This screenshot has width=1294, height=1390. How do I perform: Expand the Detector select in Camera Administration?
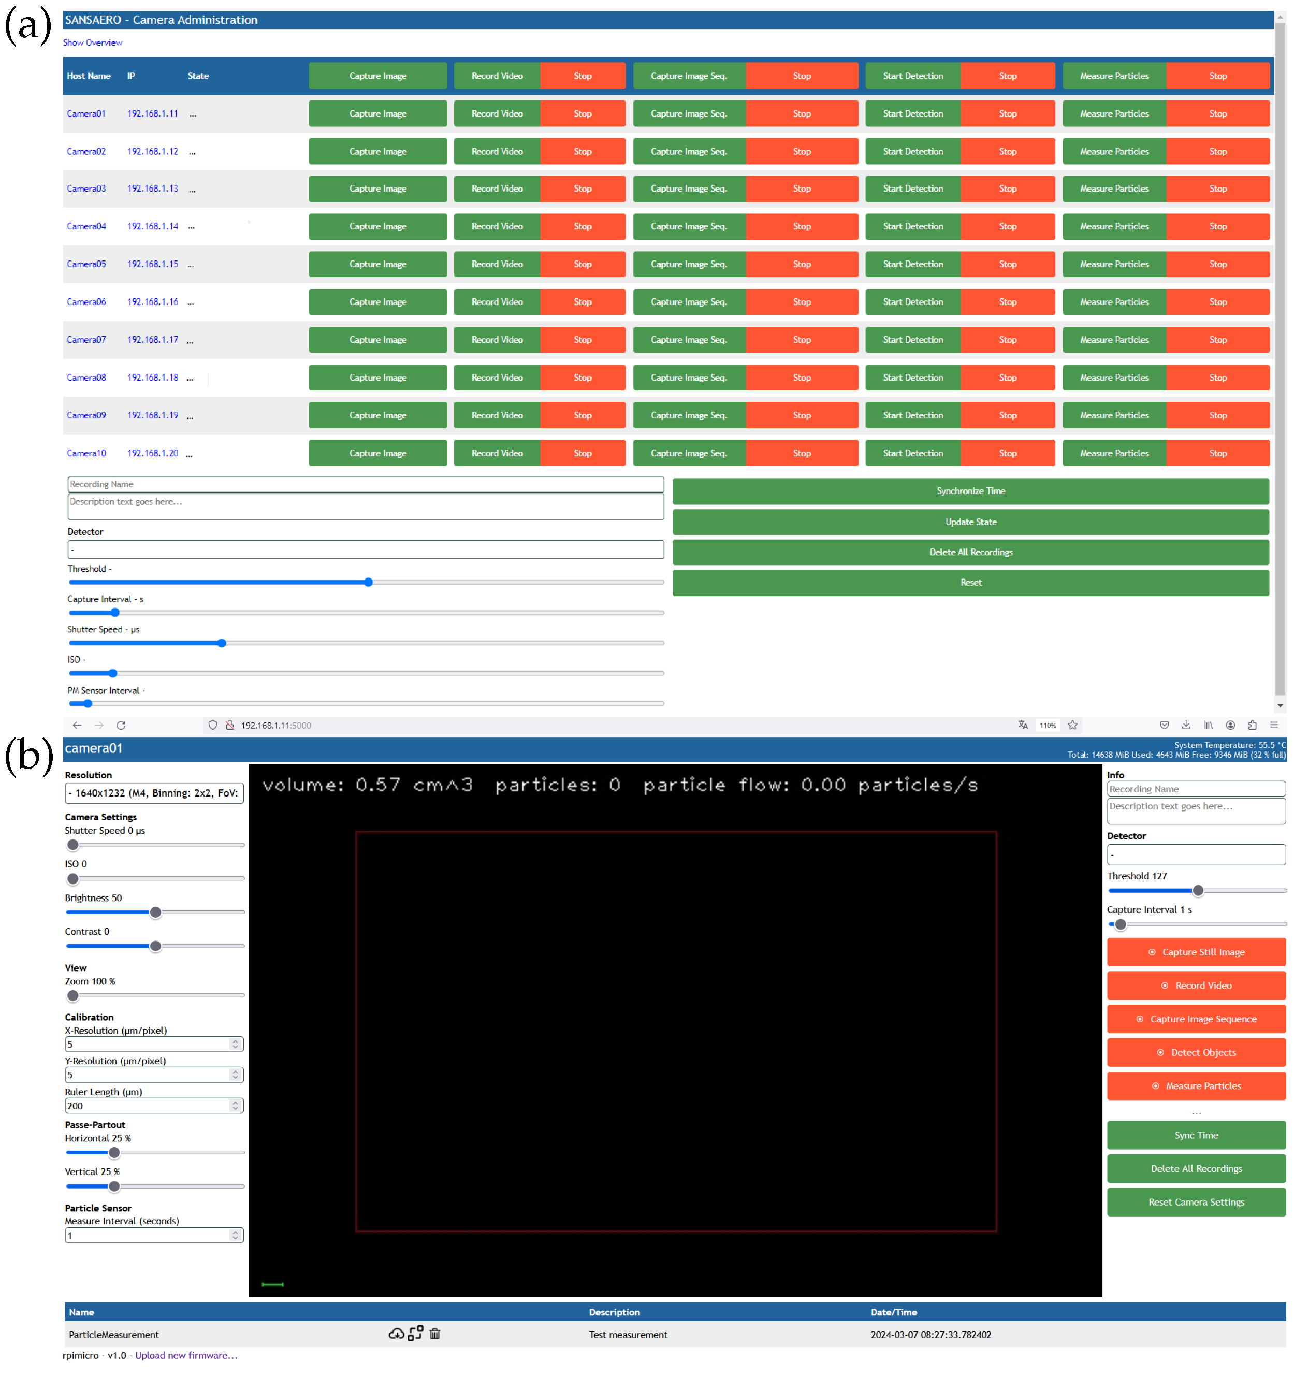pyautogui.click(x=365, y=549)
